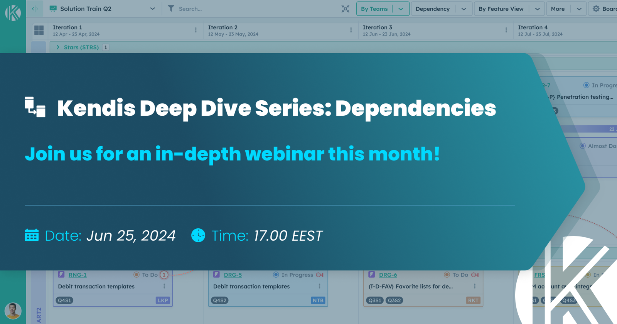This screenshot has width=617, height=324.
Task: Click the Q3S2 tag on DRG-6
Action: (394, 300)
